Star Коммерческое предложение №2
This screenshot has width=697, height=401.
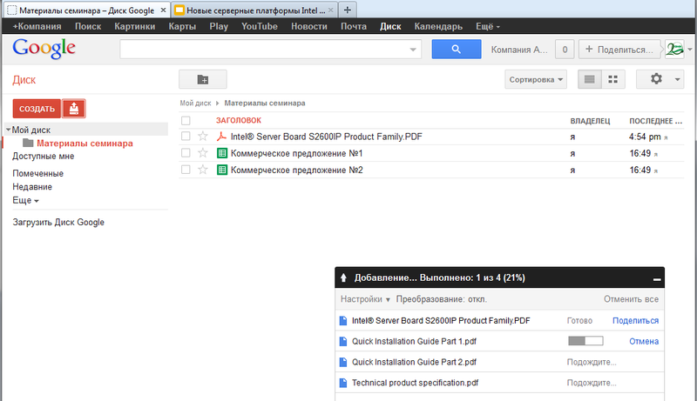tap(203, 170)
